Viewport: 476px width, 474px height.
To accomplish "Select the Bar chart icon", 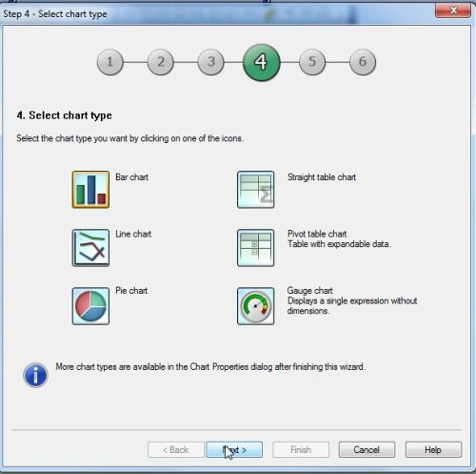I will click(90, 190).
